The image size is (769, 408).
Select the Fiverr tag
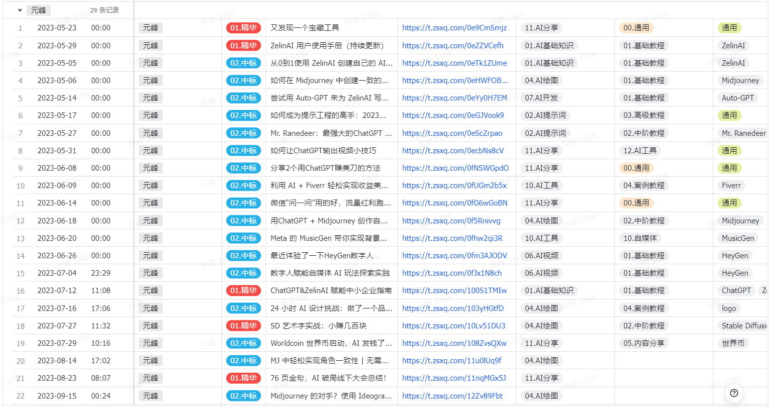point(731,186)
